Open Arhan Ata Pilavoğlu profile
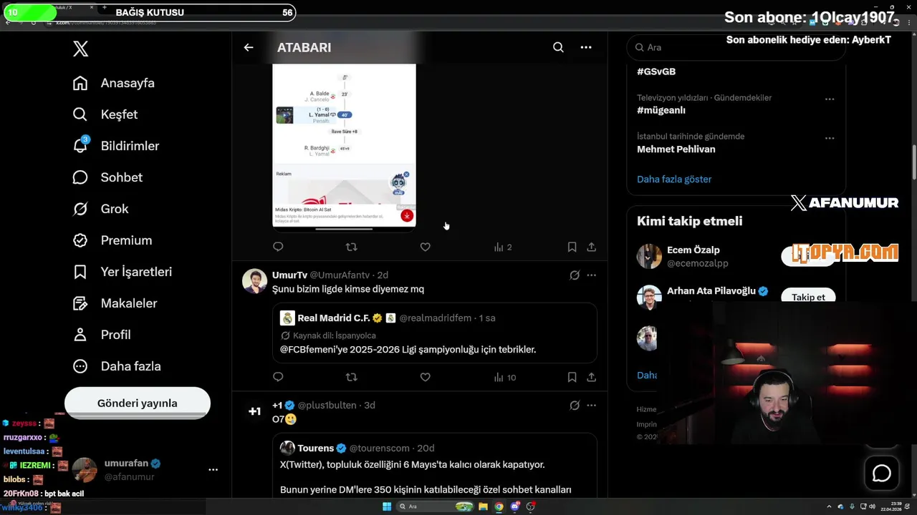Image resolution: width=917 pixels, height=515 pixels. click(711, 291)
